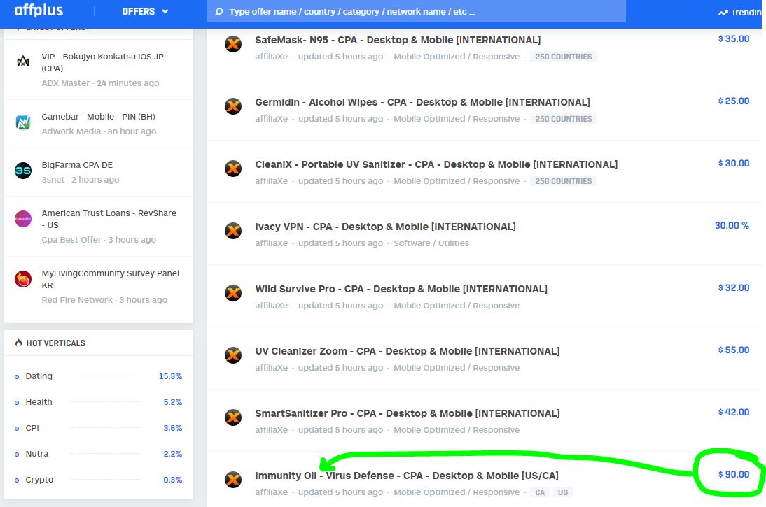Open Immunity Oil - Virus Defense offer
This screenshot has height=507, width=766.
(x=406, y=476)
